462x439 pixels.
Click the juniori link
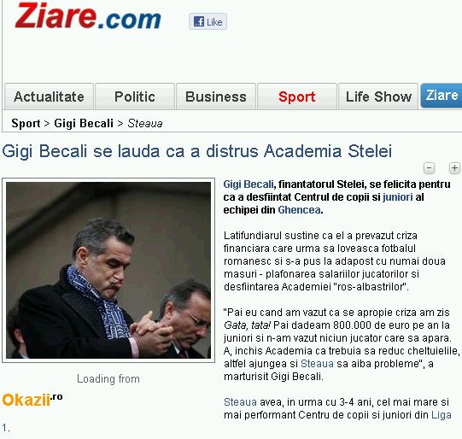(397, 197)
